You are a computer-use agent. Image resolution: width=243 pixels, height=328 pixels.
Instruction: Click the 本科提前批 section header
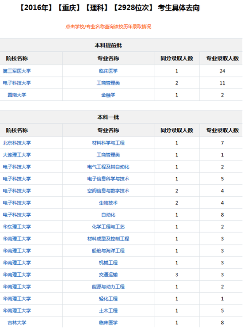(108, 45)
